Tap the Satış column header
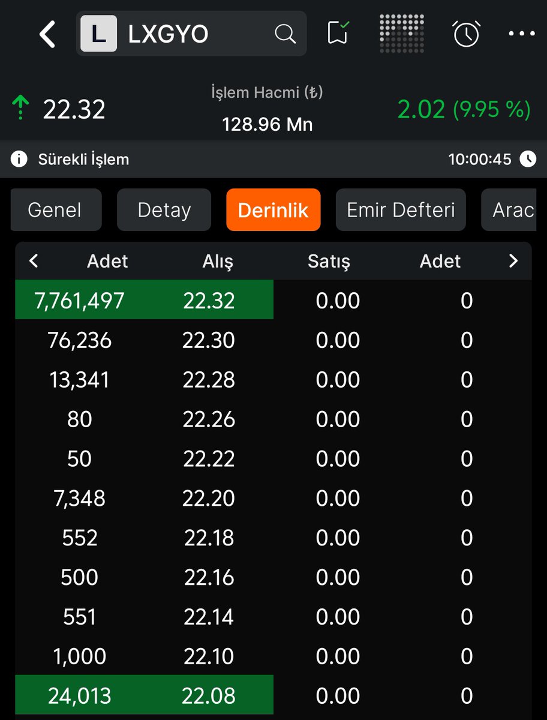The height and width of the screenshot is (720, 547). pyautogui.click(x=329, y=261)
